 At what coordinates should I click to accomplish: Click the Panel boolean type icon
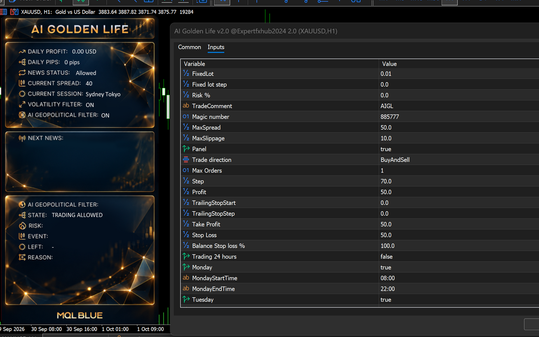pos(186,149)
